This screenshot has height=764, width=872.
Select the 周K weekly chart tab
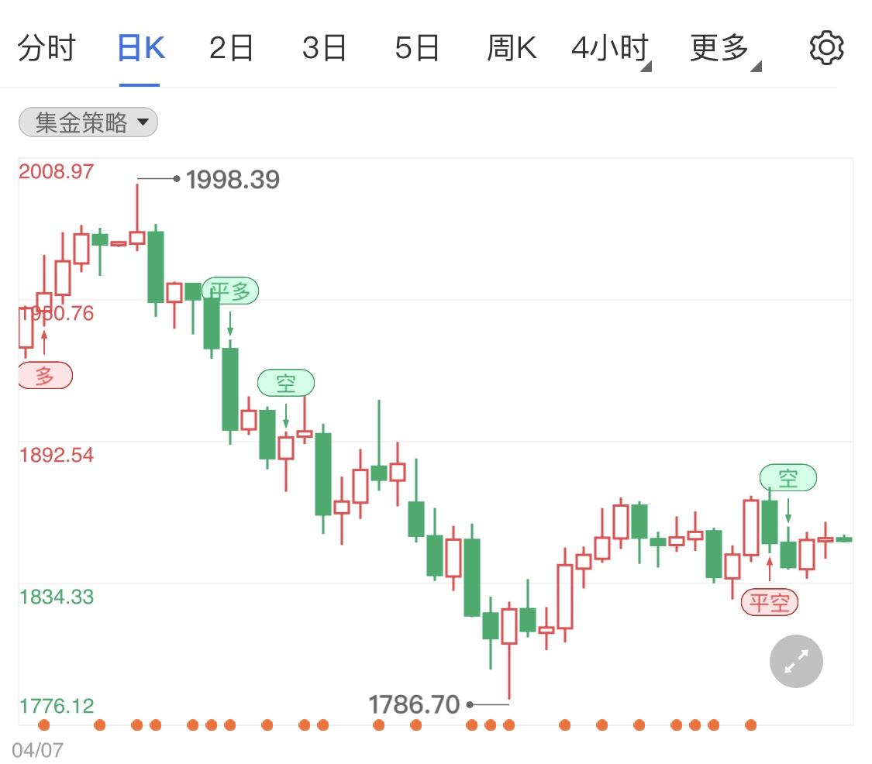click(x=512, y=49)
